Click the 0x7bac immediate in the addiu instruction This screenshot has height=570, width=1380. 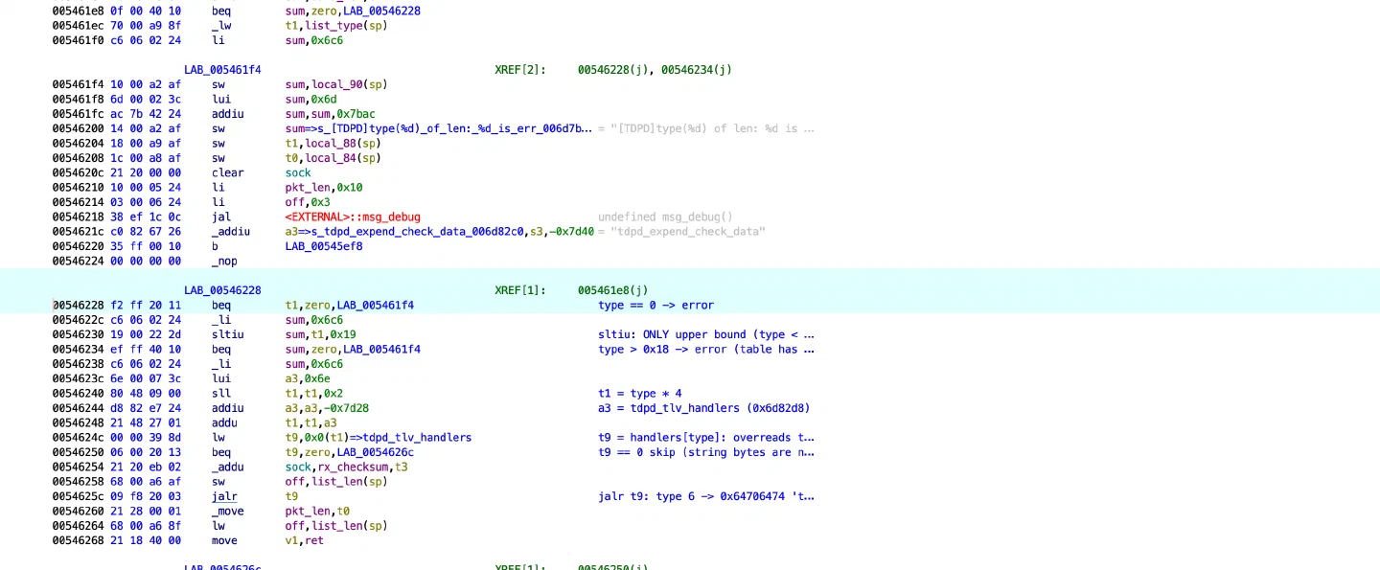[356, 114]
